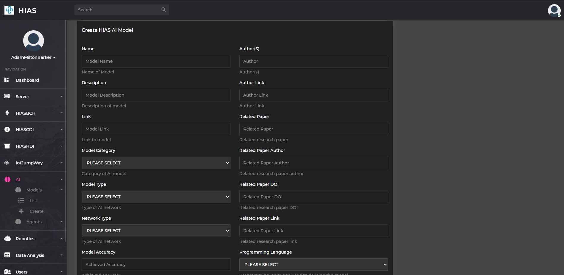The image size is (564, 275).
Task: Click the Model Link input field
Action: click(156, 129)
